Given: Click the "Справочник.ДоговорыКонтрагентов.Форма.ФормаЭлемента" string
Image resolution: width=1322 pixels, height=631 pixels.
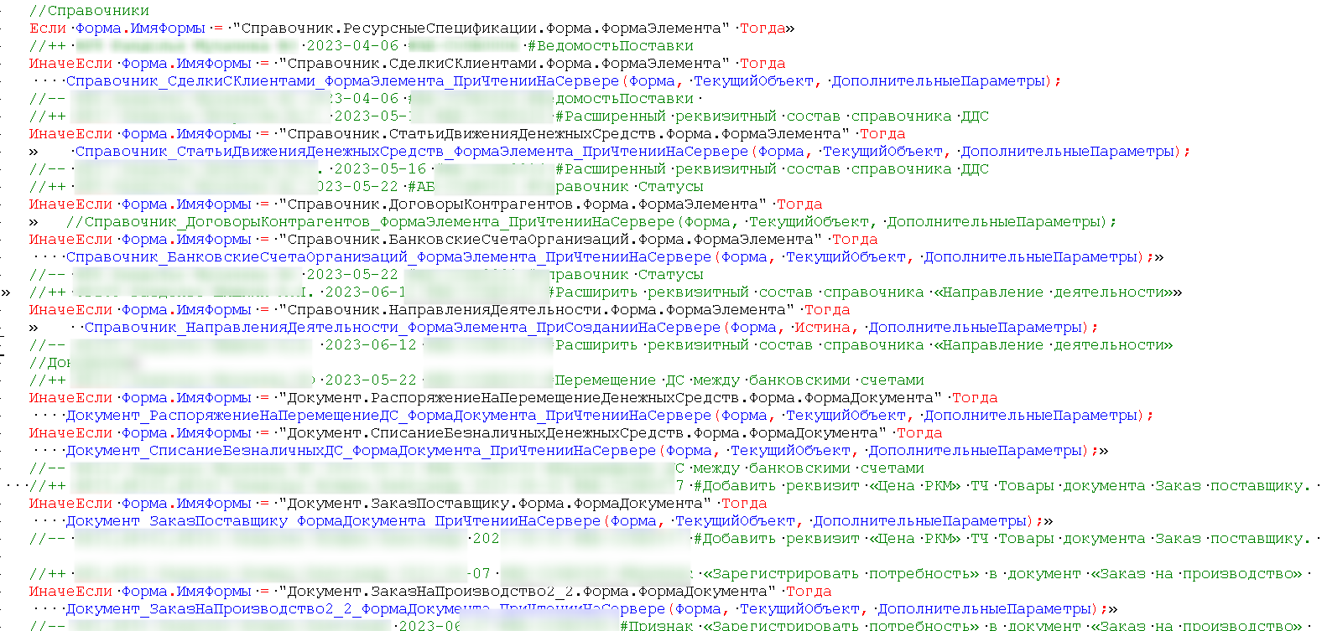Looking at the screenshot, I should [x=523, y=204].
